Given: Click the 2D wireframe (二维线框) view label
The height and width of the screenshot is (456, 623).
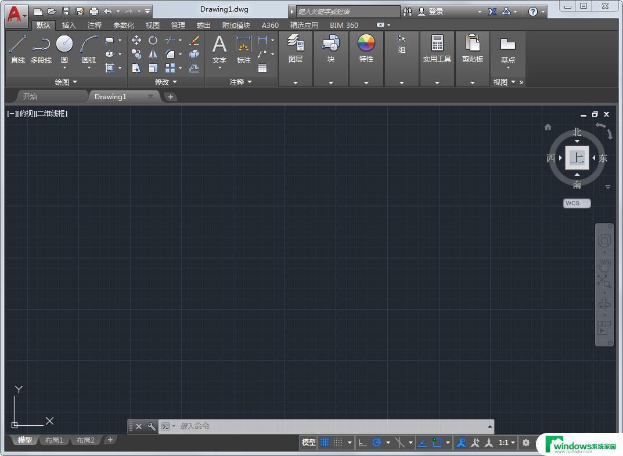Looking at the screenshot, I should click(x=52, y=114).
